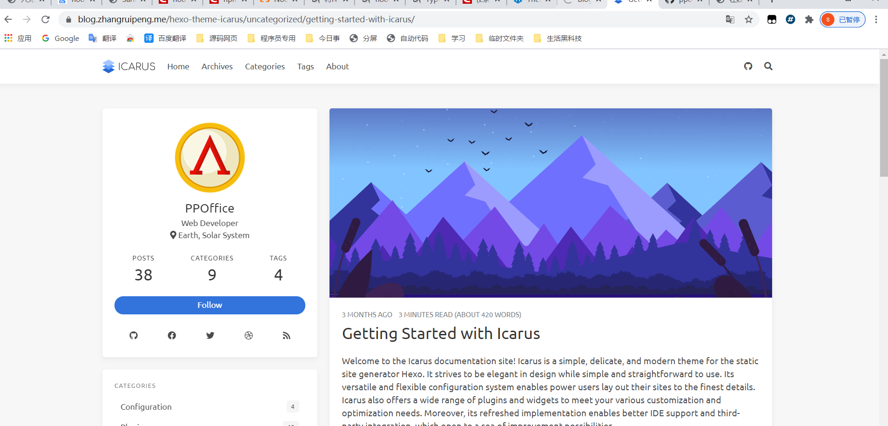Click the page vertical scrollbar thumb

coord(884,118)
